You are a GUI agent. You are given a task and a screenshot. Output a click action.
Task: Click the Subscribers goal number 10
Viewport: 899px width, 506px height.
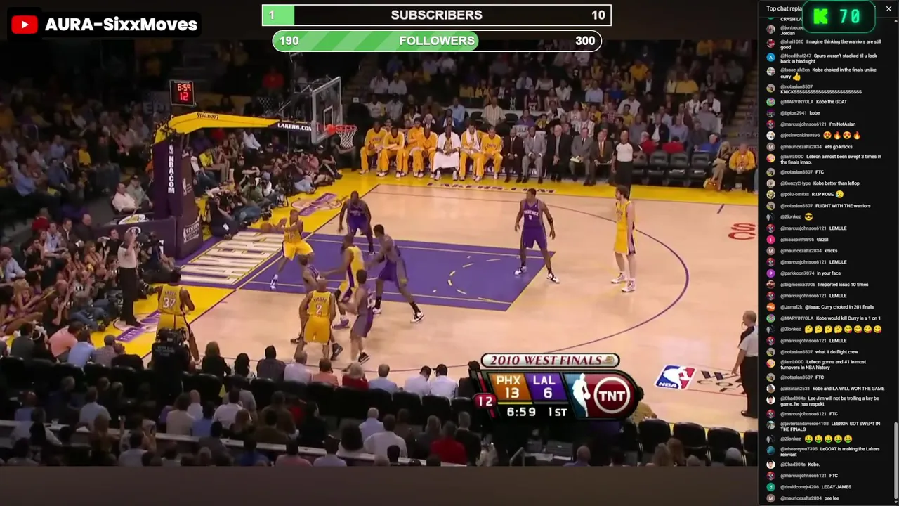pos(598,15)
